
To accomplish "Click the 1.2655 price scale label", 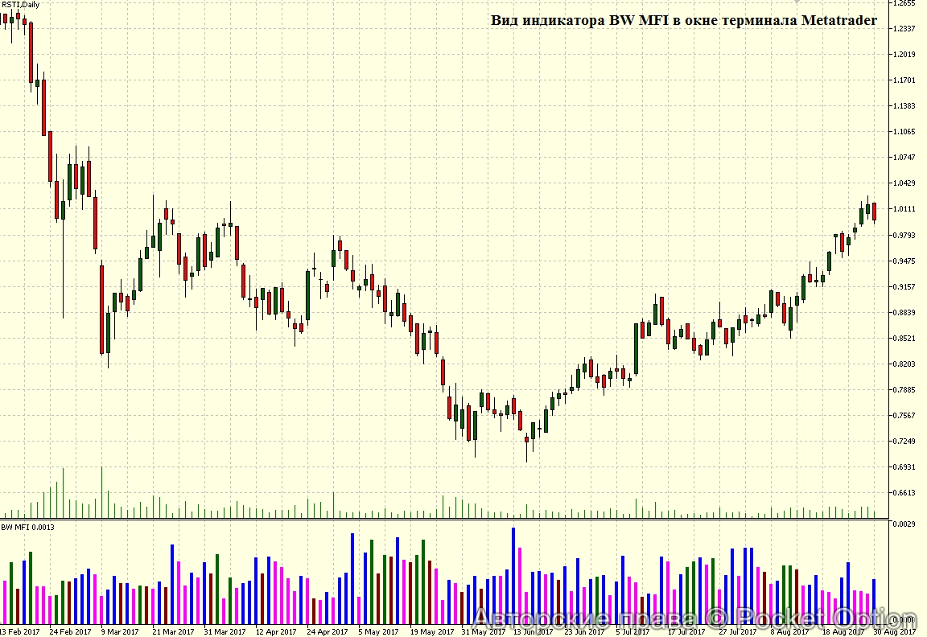I will point(904,4).
